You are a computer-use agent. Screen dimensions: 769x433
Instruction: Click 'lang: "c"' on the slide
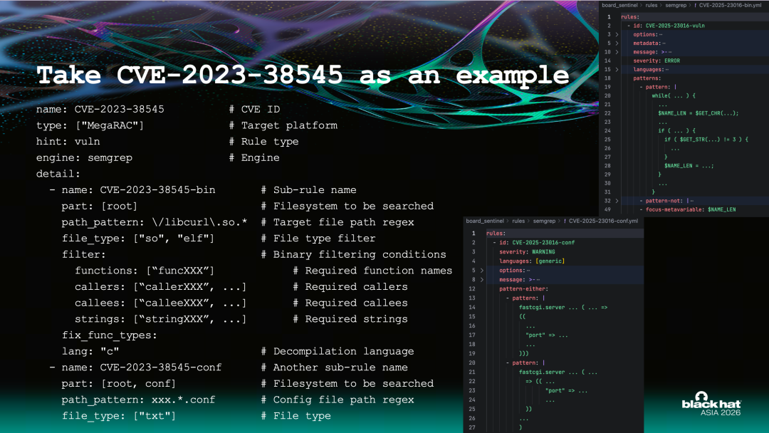pyautogui.click(x=90, y=352)
